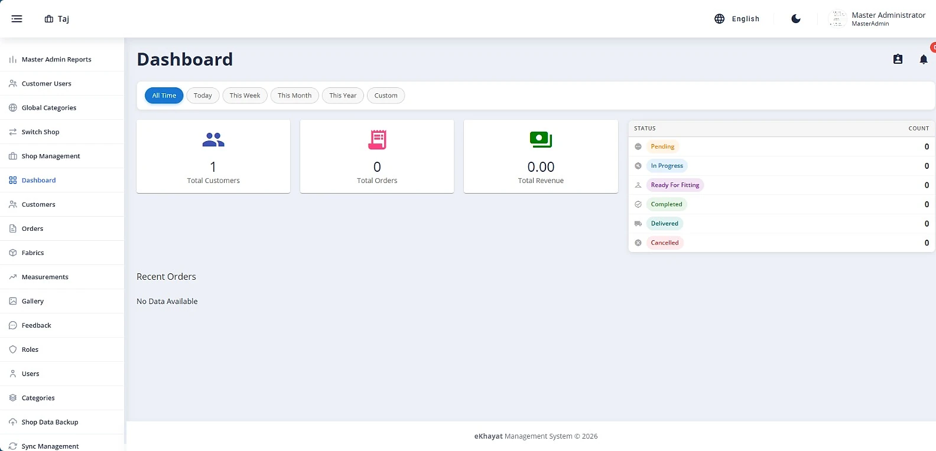The height and width of the screenshot is (451, 936).
Task: Toggle dark mode moon icon
Action: pos(796,19)
